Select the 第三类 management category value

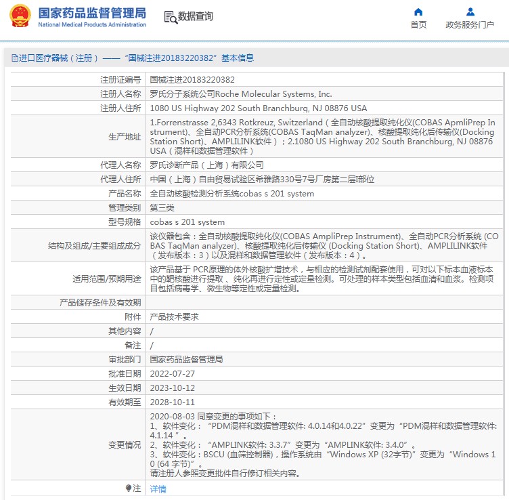[162, 207]
